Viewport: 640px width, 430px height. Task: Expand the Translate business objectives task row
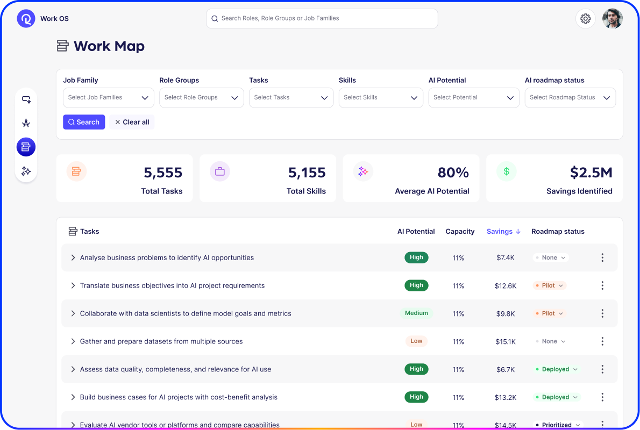coord(73,285)
